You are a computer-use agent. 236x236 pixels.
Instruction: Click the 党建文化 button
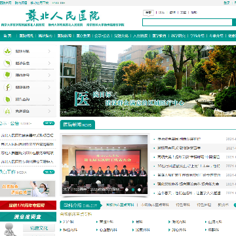39,228
